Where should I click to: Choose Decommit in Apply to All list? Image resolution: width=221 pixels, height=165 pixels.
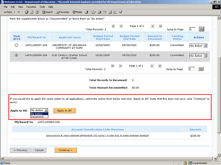click(x=37, y=117)
